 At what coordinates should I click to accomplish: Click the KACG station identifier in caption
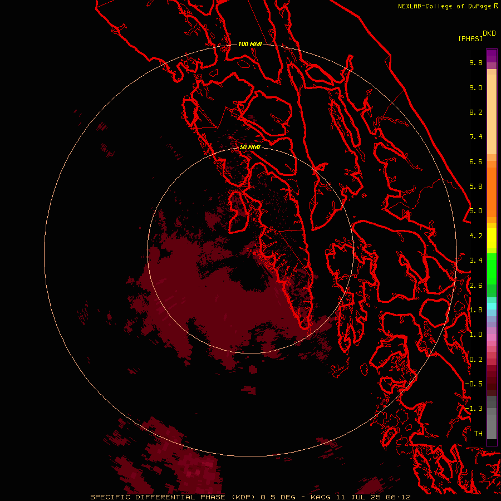click(321, 497)
